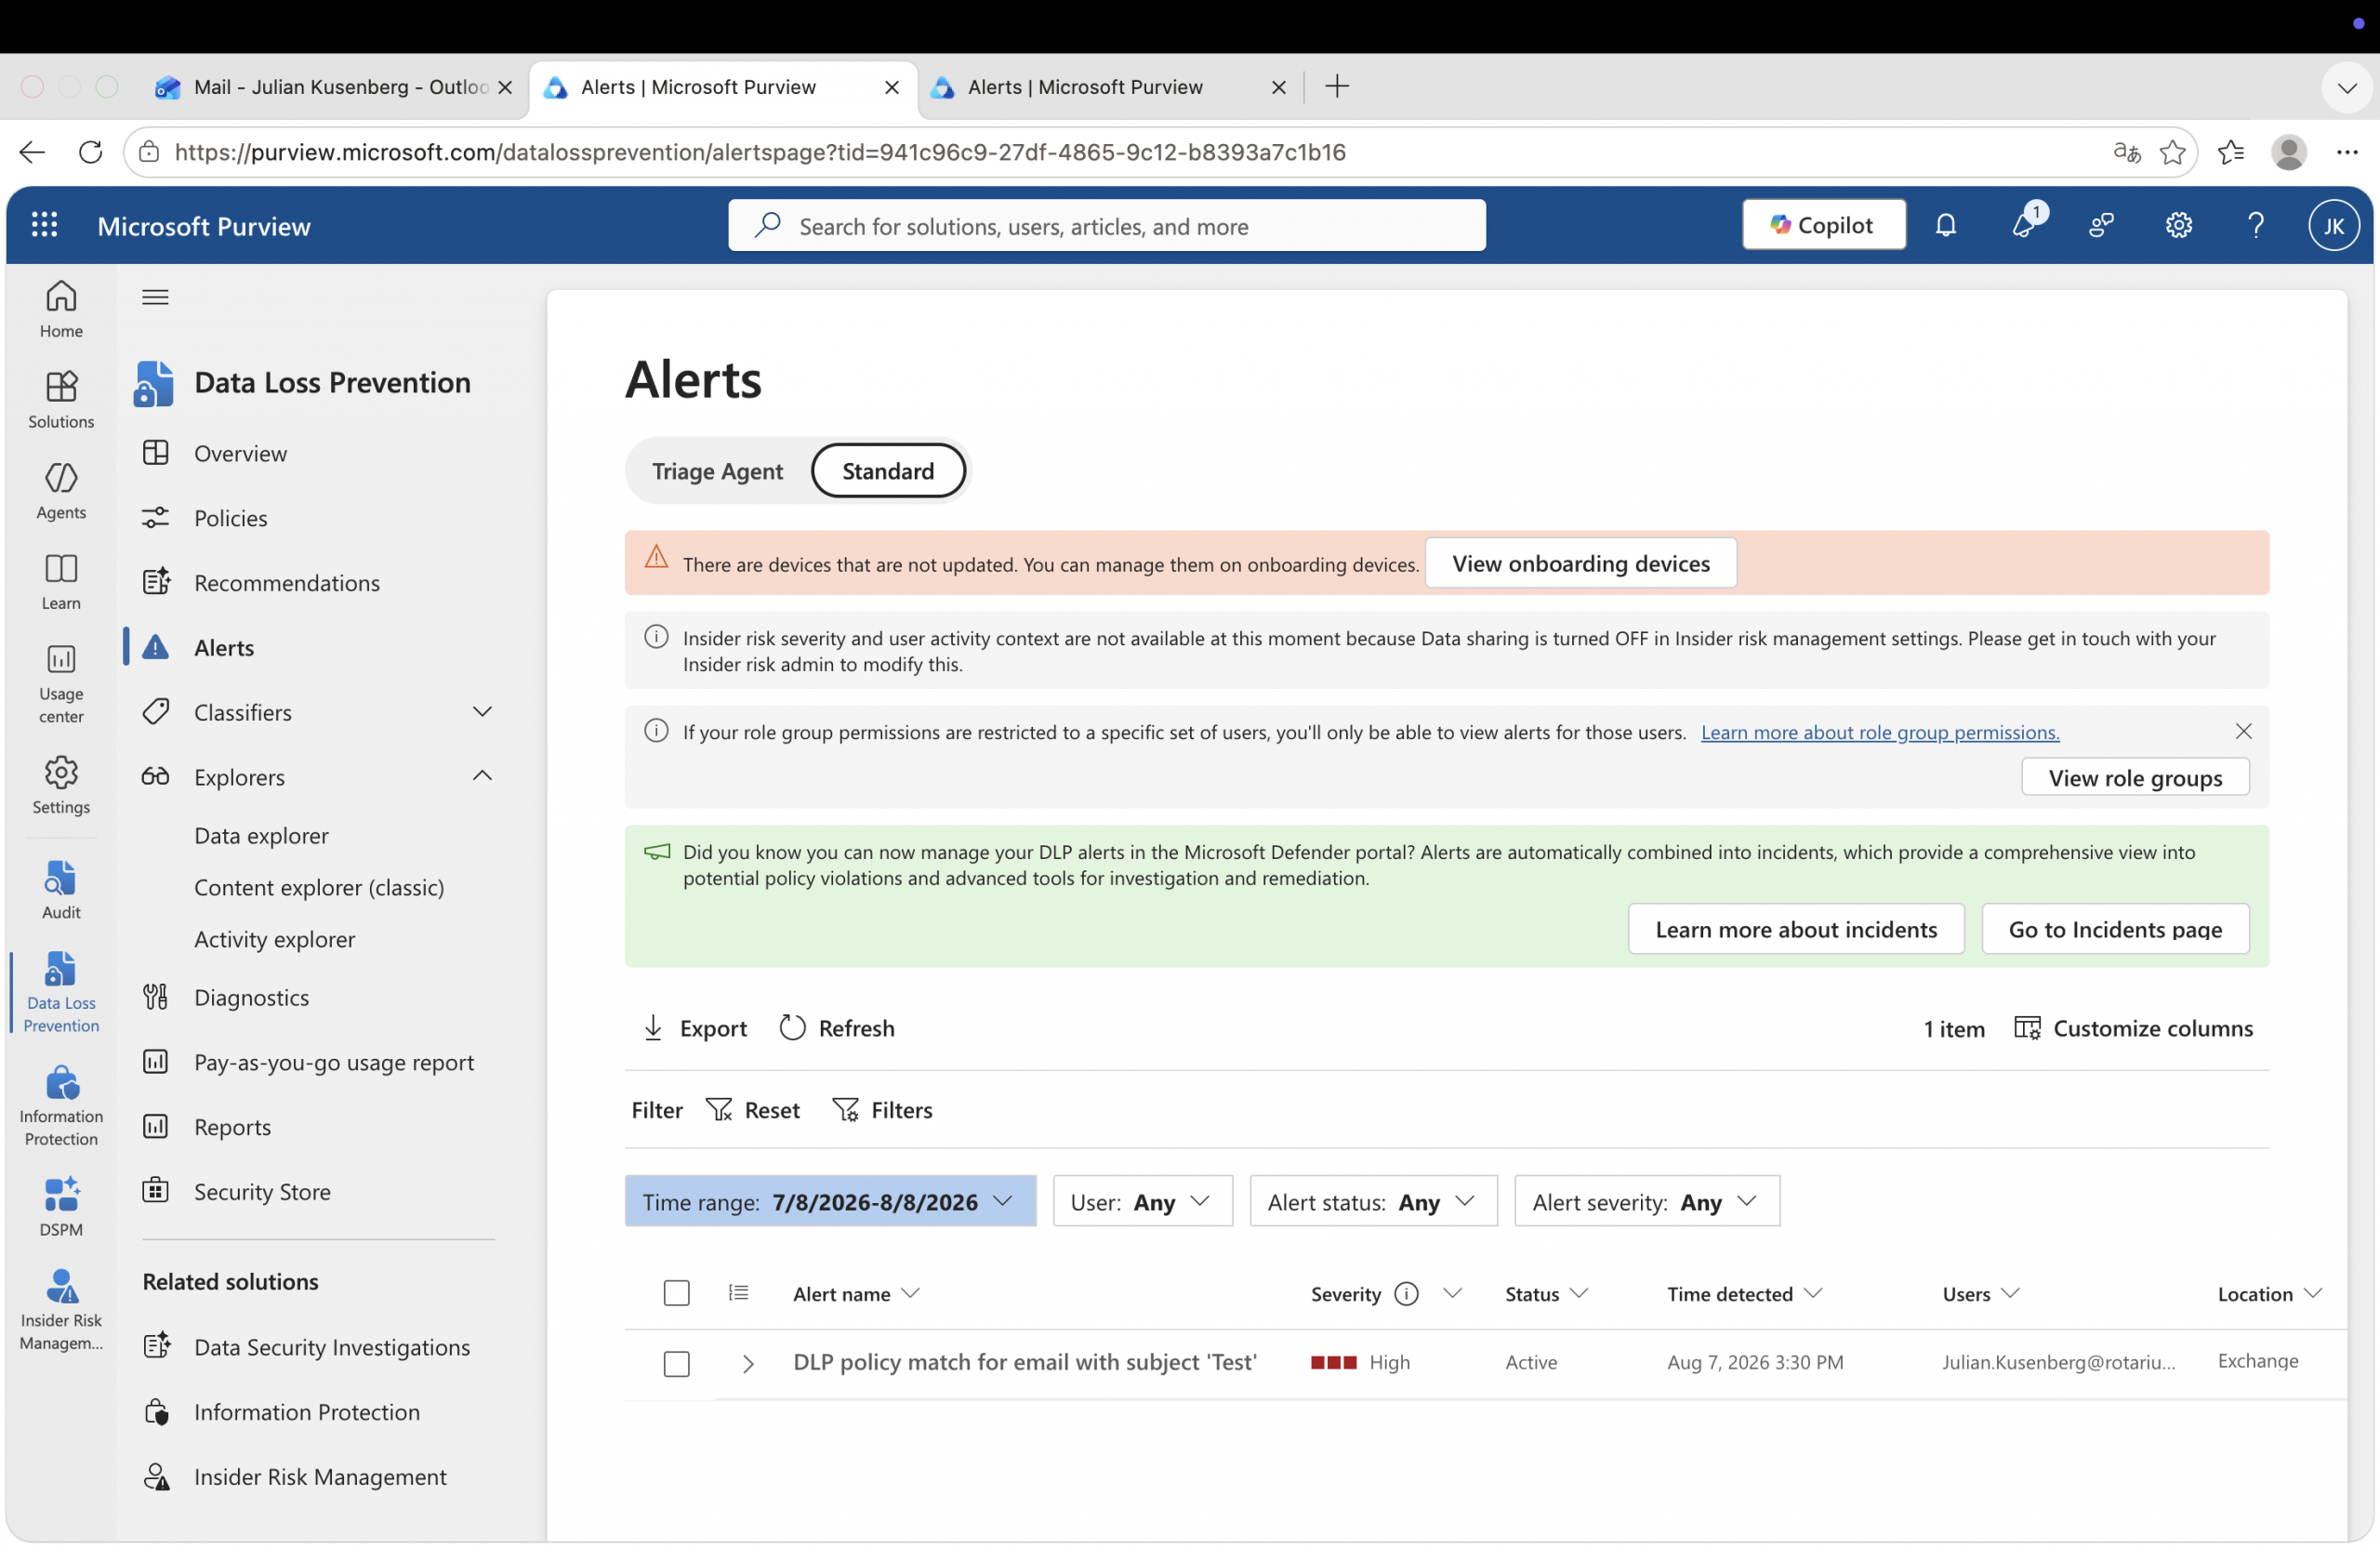2380x1548 pixels.
Task: Open DSPM in left rail
Action: [x=61, y=1208]
